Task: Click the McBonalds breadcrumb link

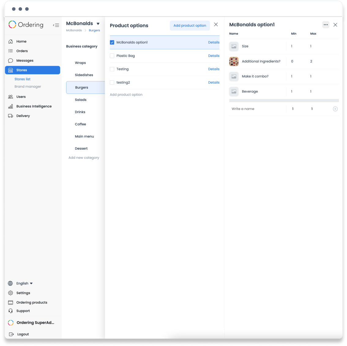Action: point(74,30)
